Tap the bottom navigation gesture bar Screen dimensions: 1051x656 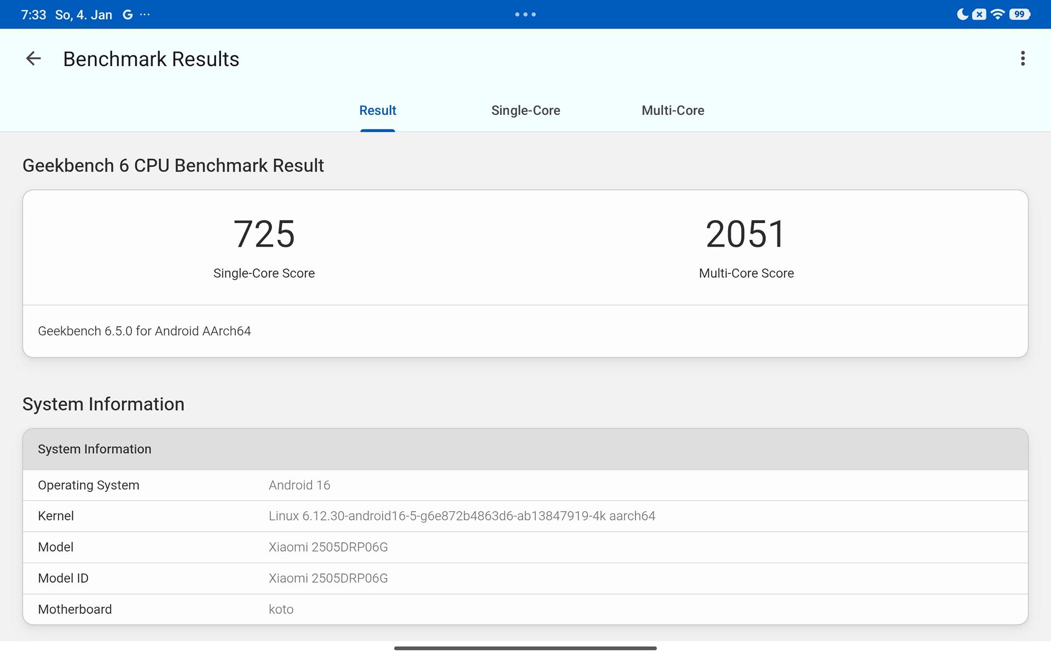[x=525, y=648]
